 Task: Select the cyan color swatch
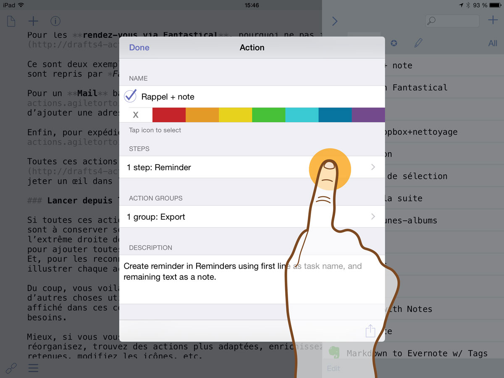point(302,115)
